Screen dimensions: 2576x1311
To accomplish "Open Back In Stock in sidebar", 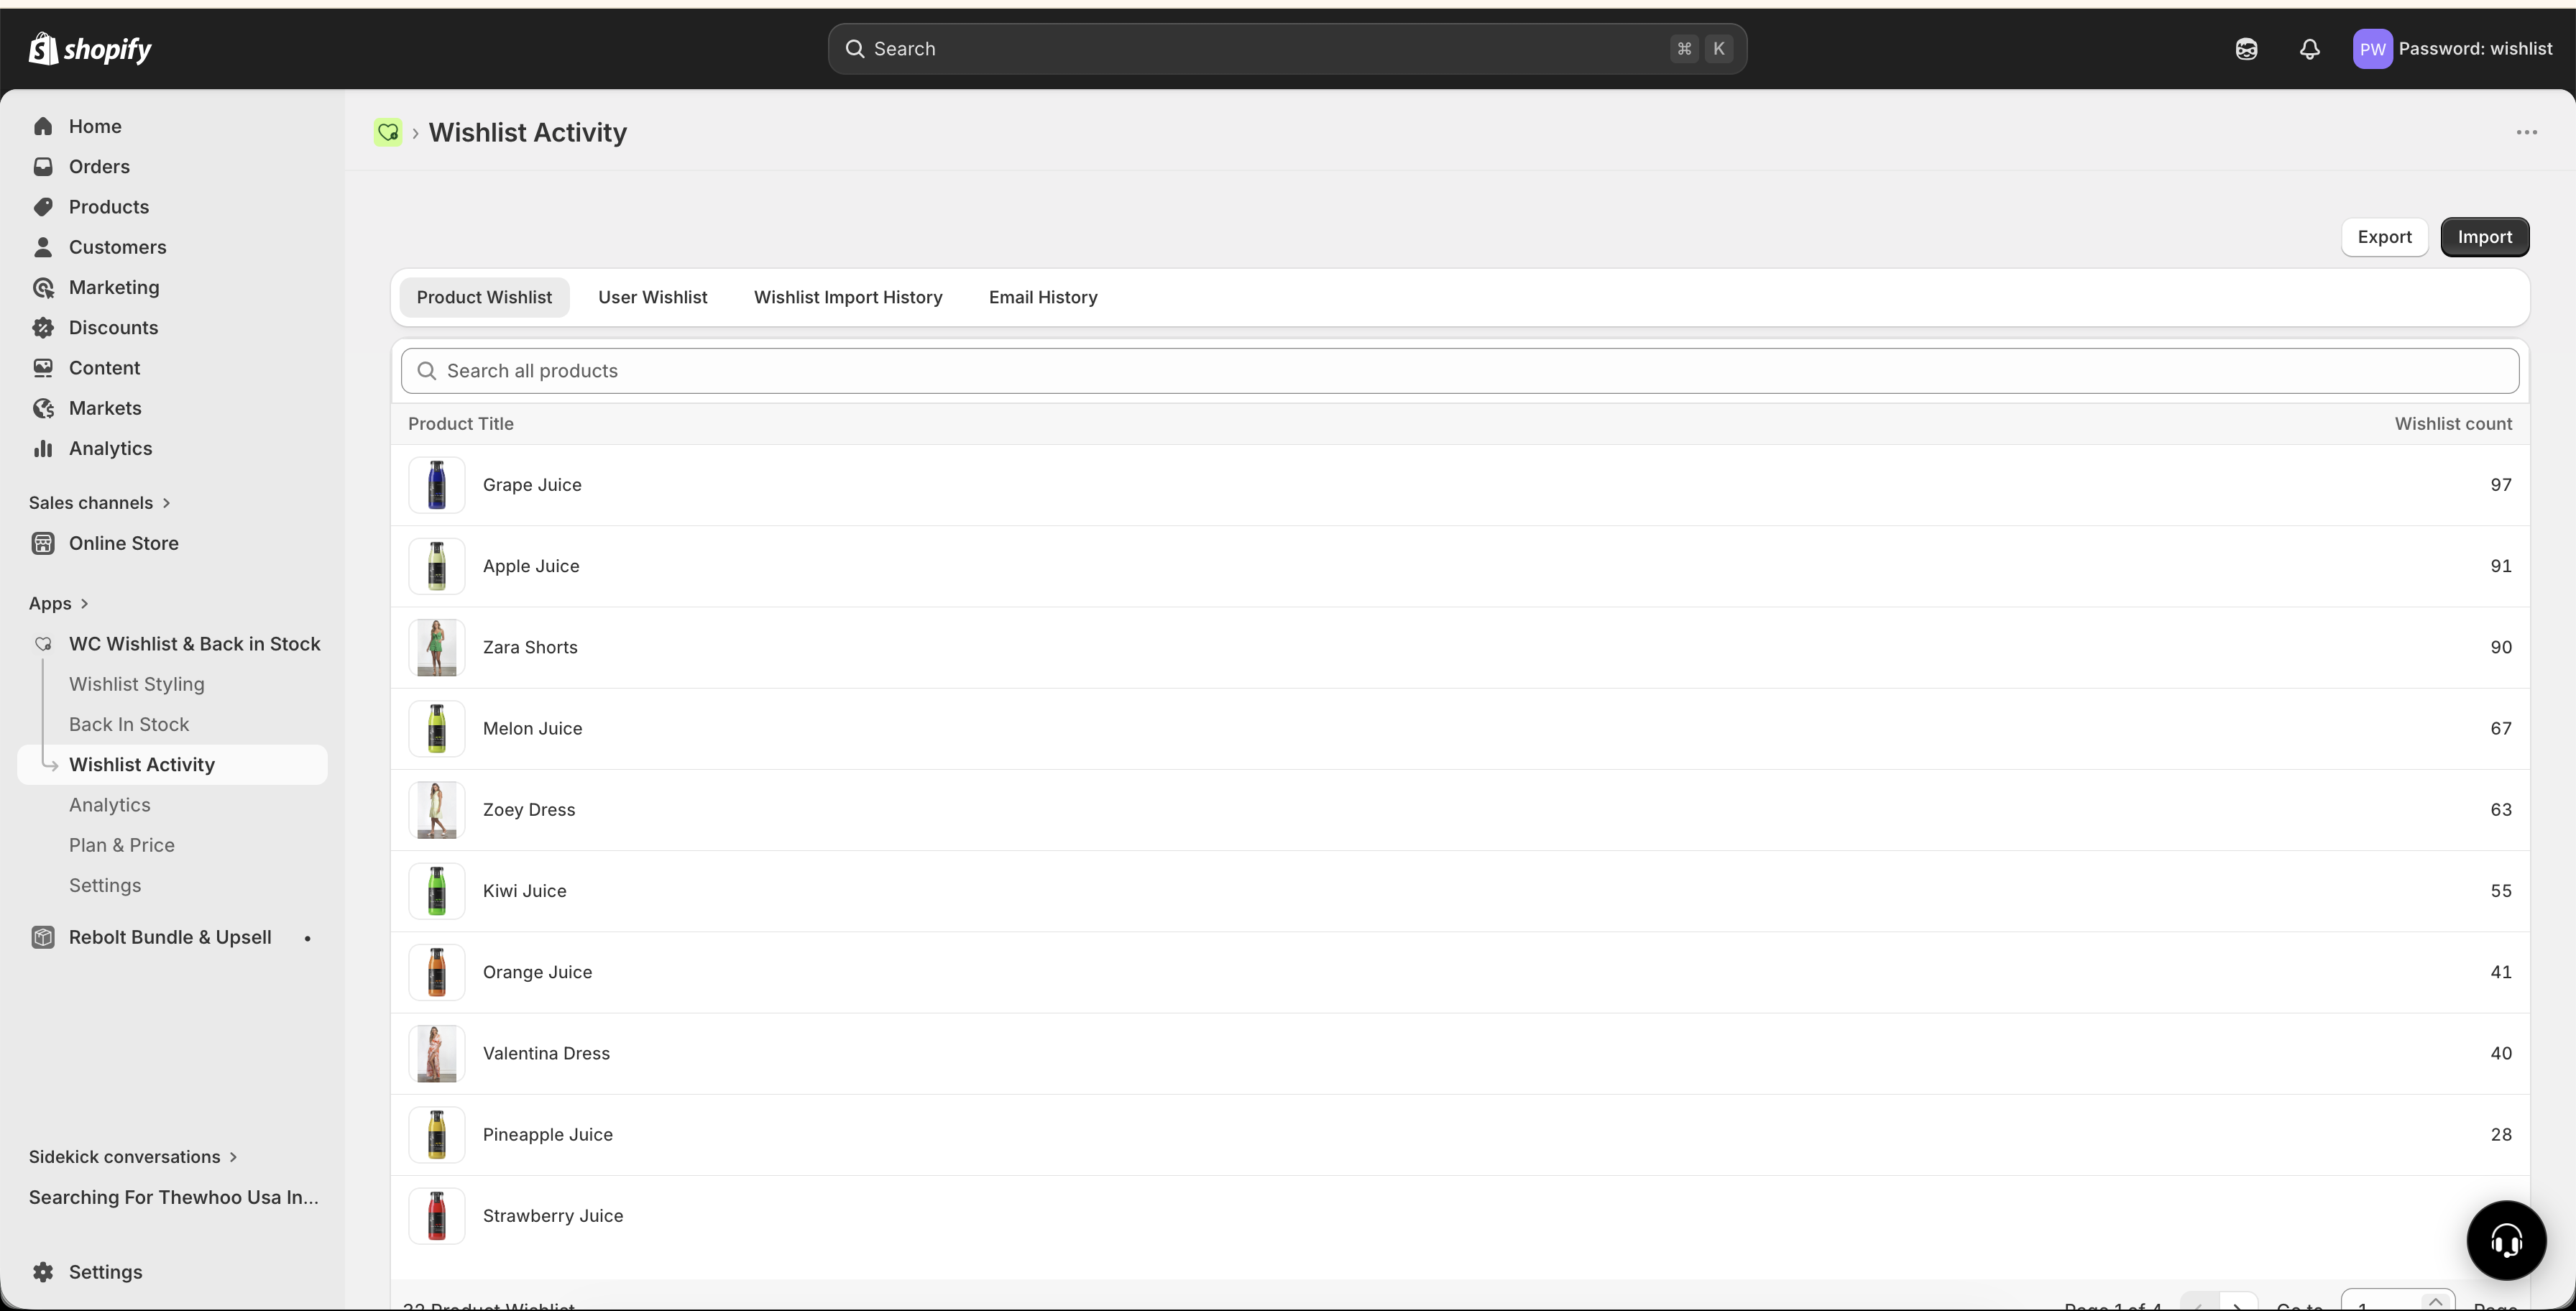I will [x=129, y=724].
